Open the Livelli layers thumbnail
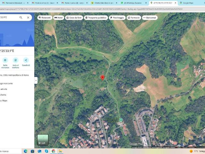 43,140
